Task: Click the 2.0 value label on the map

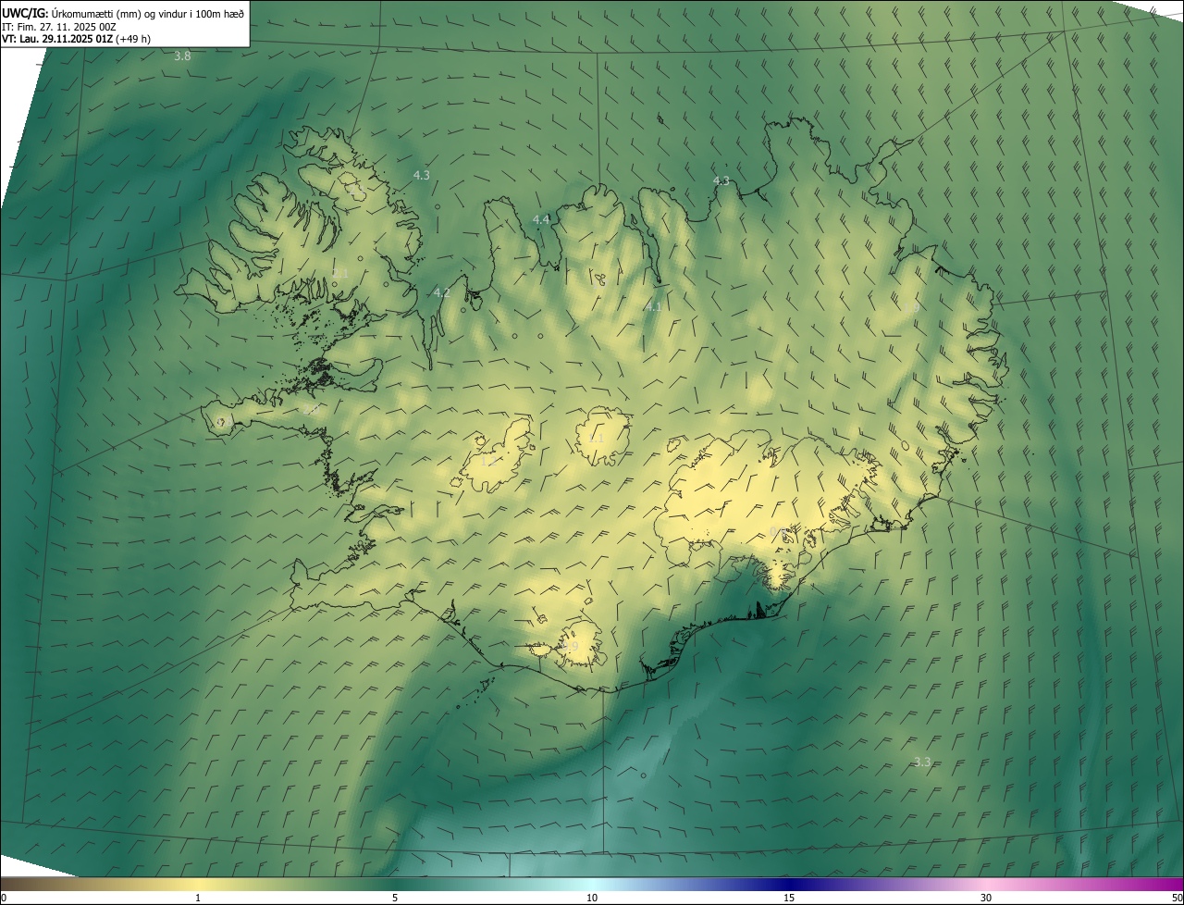Action: tap(311, 410)
